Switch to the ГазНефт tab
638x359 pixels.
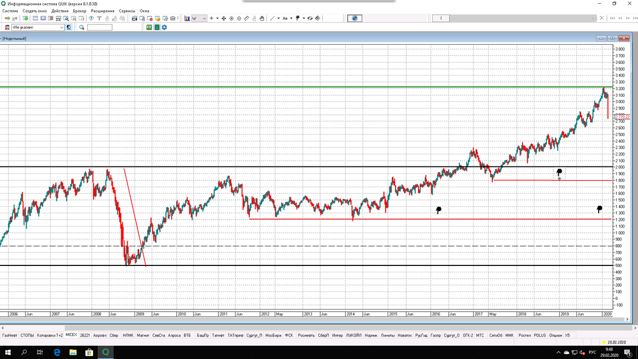click(10, 336)
